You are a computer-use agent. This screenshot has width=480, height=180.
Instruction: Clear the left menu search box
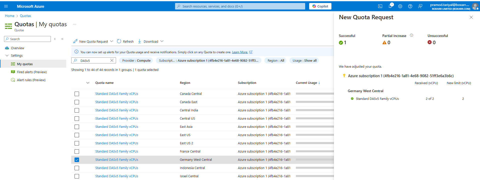(55, 39)
